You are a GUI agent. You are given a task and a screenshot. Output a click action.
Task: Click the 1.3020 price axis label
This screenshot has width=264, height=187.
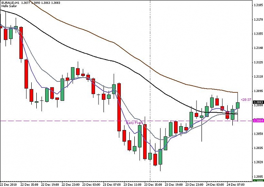(x=259, y=162)
